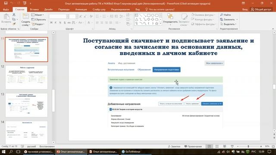Click the numbered list icon

pos(105,16)
